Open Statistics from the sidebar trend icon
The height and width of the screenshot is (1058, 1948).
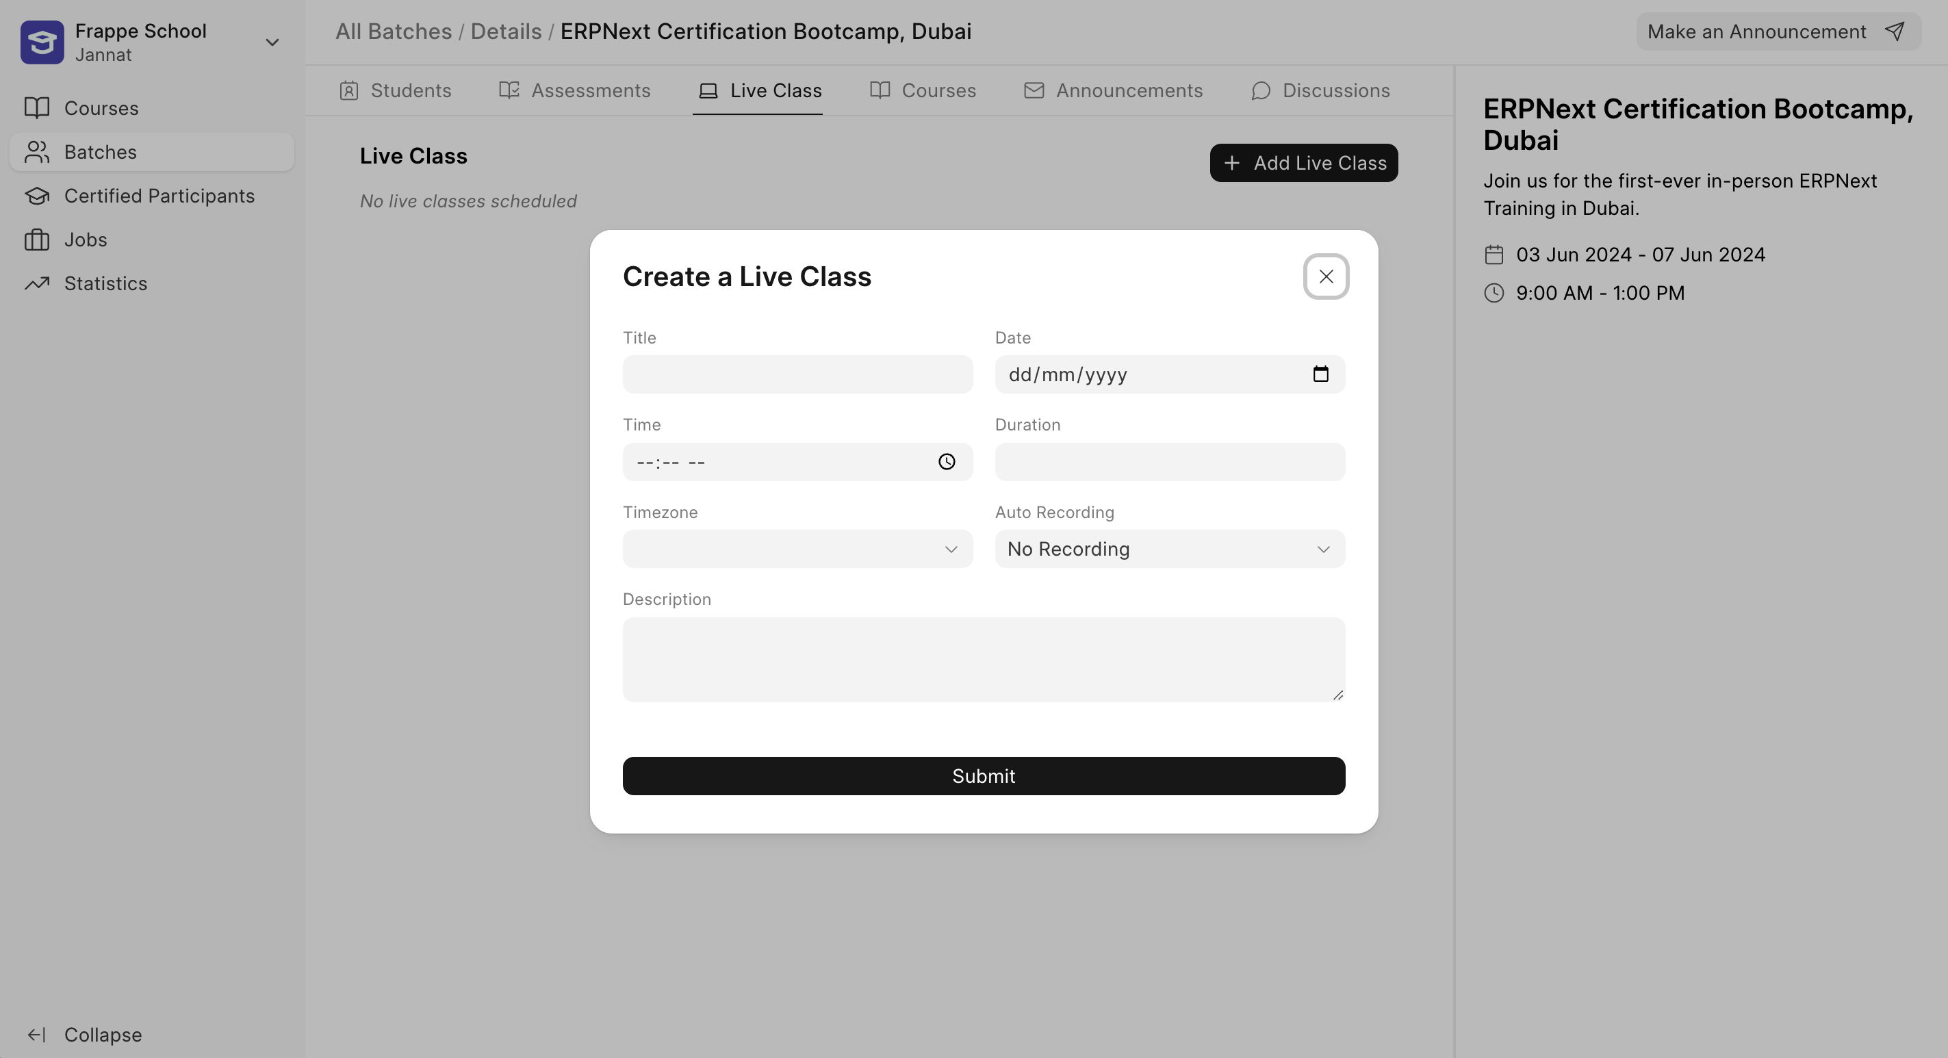tap(37, 283)
